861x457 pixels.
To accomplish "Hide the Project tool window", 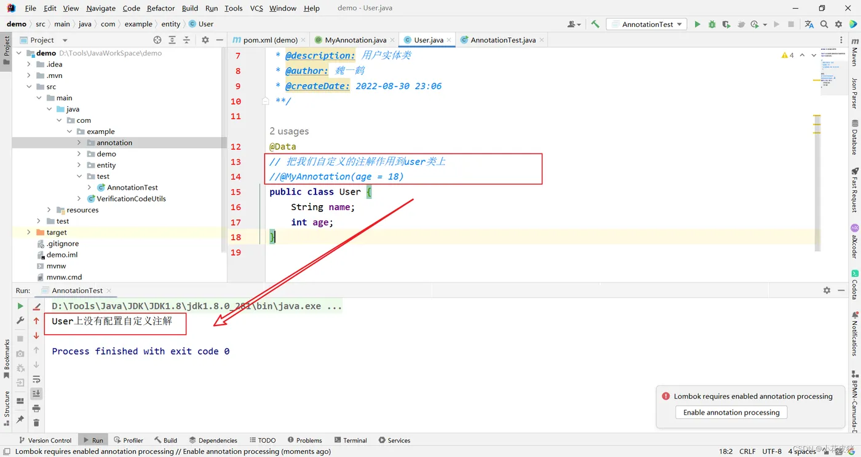I will pyautogui.click(x=220, y=40).
